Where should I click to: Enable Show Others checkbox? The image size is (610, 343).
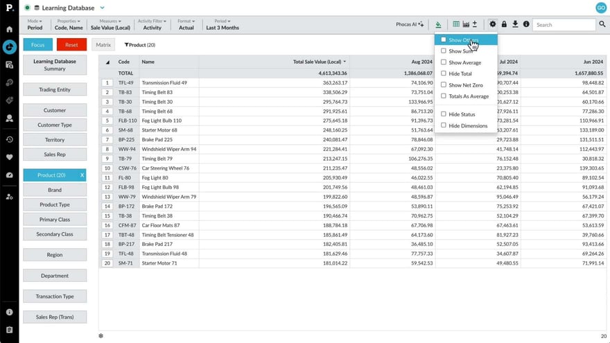pos(443,39)
